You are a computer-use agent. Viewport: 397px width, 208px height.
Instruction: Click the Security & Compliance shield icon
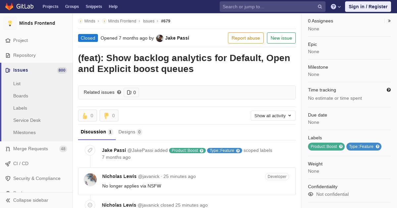[x=8, y=178]
